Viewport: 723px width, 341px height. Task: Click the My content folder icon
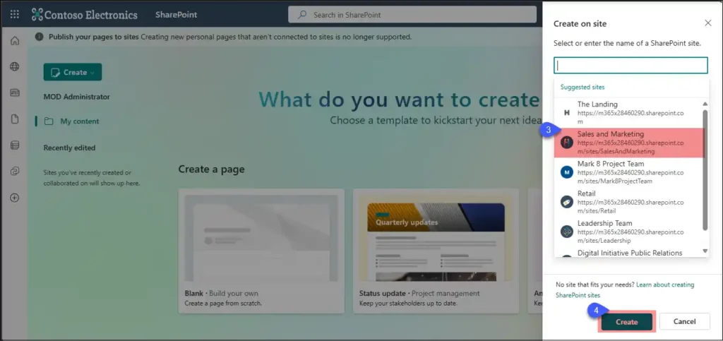[49, 121]
